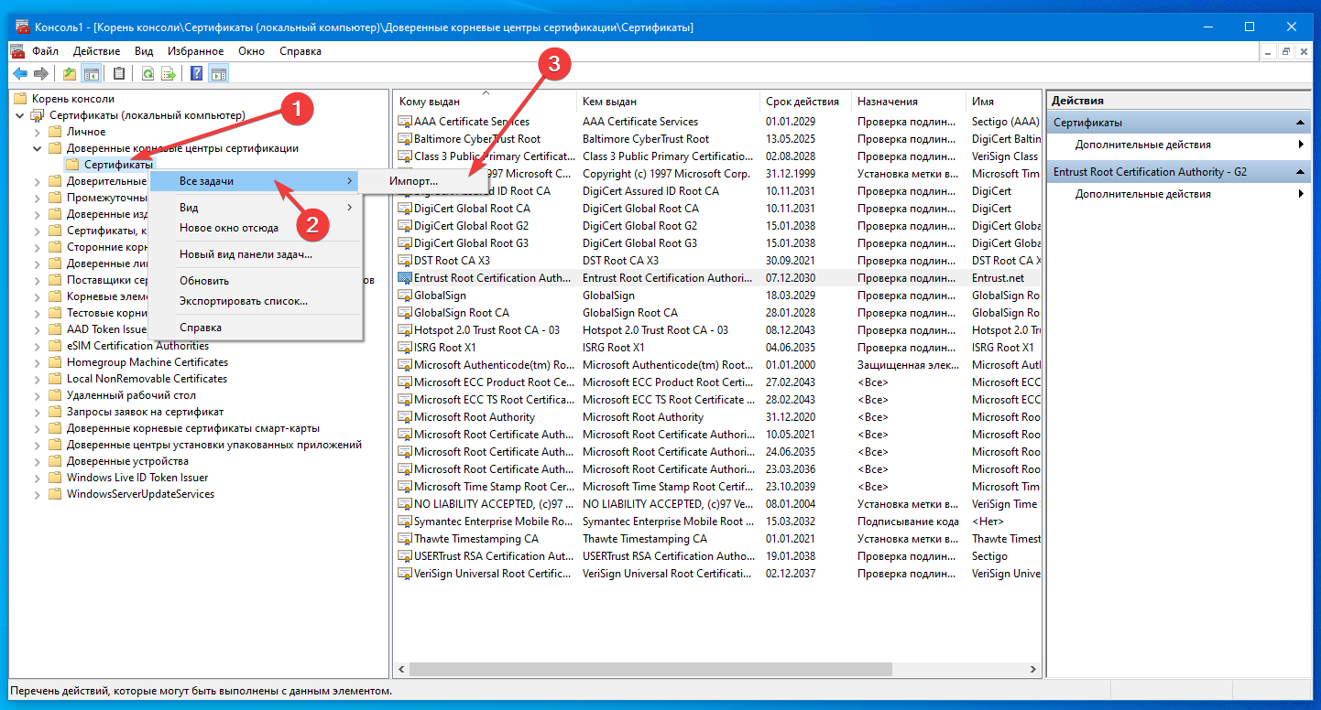This screenshot has height=710, width=1321.
Task: Choose Экспортировать список... from context menu
Action: (x=244, y=300)
